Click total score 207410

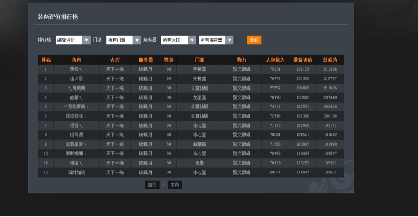coord(330,97)
